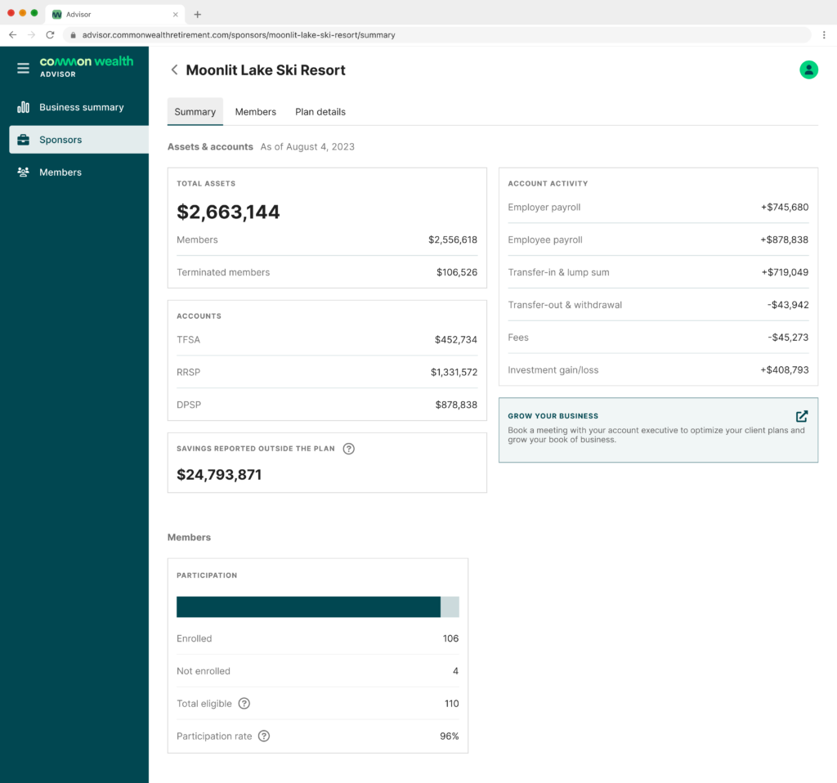Click the Transfer-in & lump sum amount +$719,049
837x783 pixels.
[785, 272]
